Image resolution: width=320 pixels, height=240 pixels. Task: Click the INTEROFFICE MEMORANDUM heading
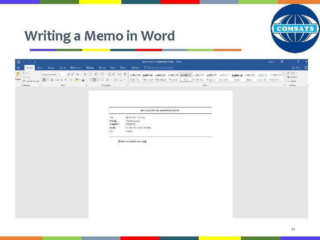(160, 110)
